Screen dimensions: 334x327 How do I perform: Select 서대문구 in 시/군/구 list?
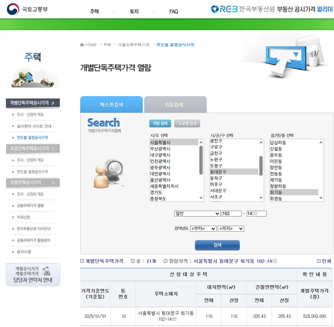click(234, 190)
